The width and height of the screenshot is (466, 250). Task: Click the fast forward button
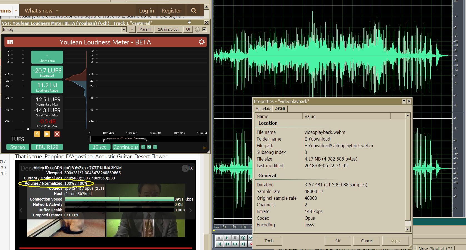coord(235,244)
